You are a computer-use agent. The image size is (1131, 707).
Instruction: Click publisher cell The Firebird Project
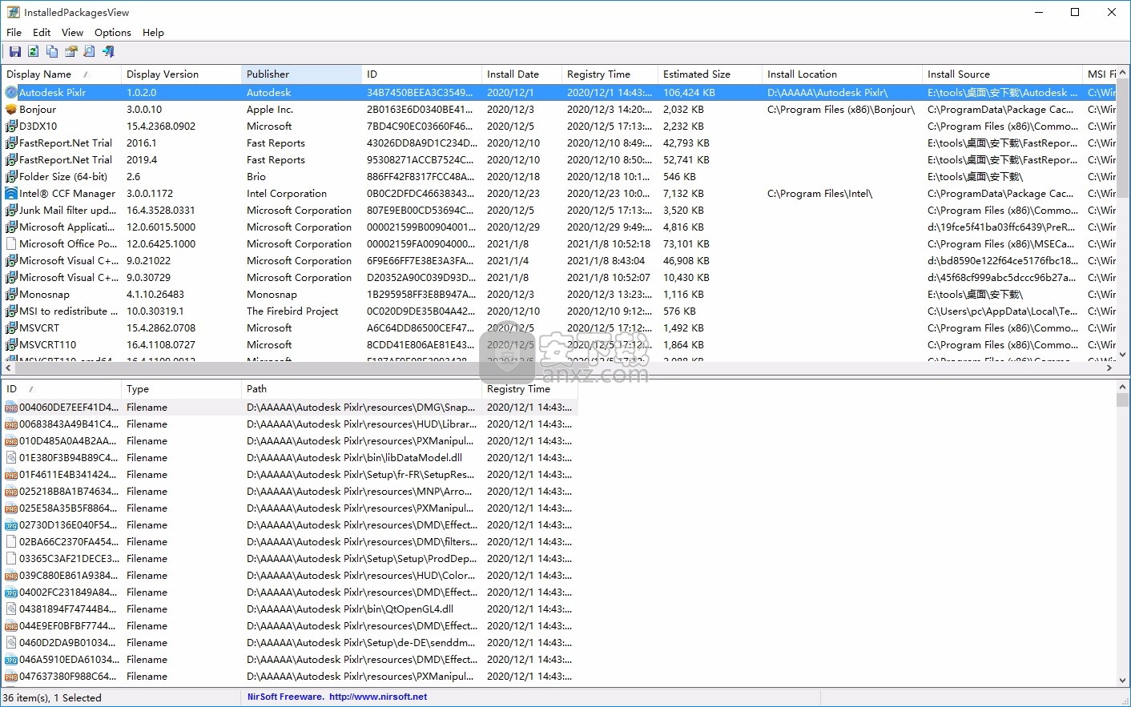tap(292, 311)
